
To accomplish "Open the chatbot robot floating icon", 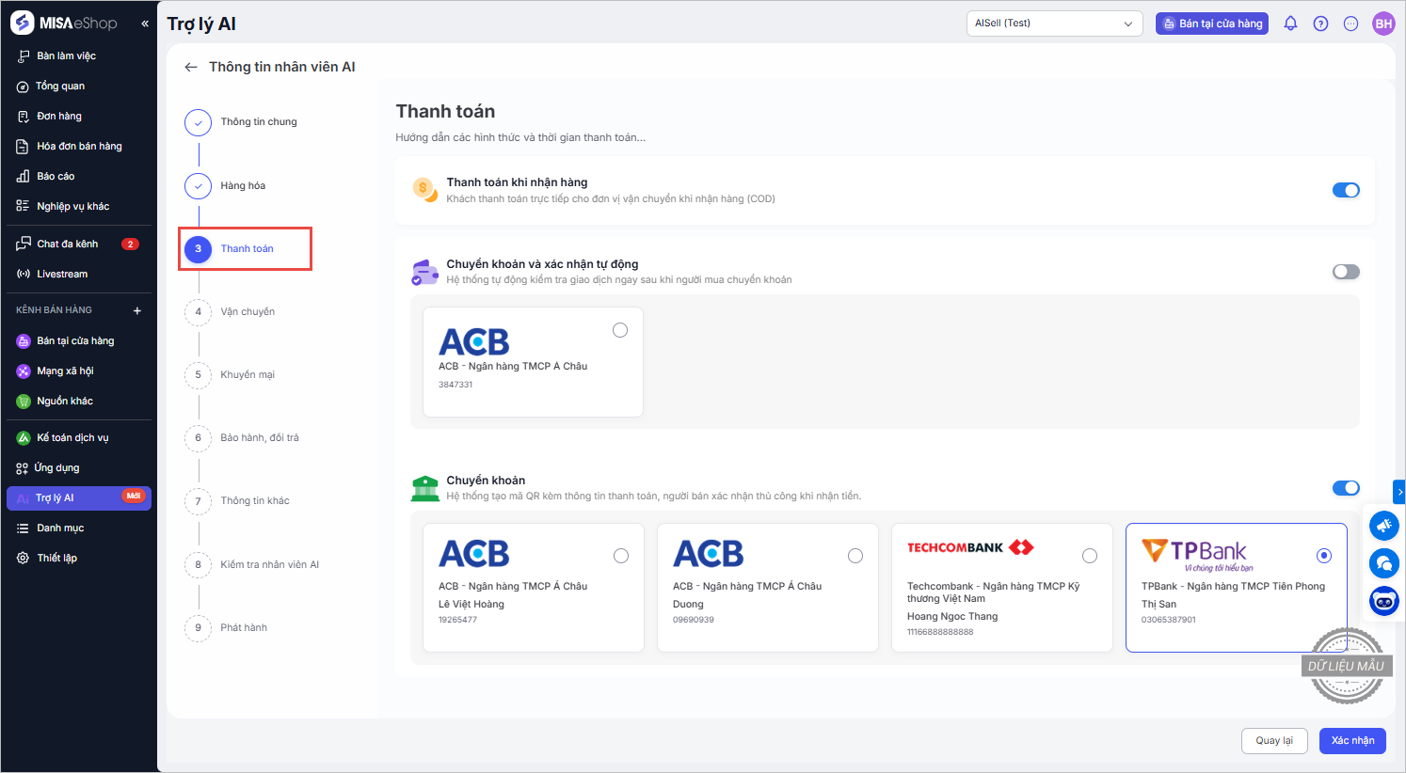I will click(1383, 600).
